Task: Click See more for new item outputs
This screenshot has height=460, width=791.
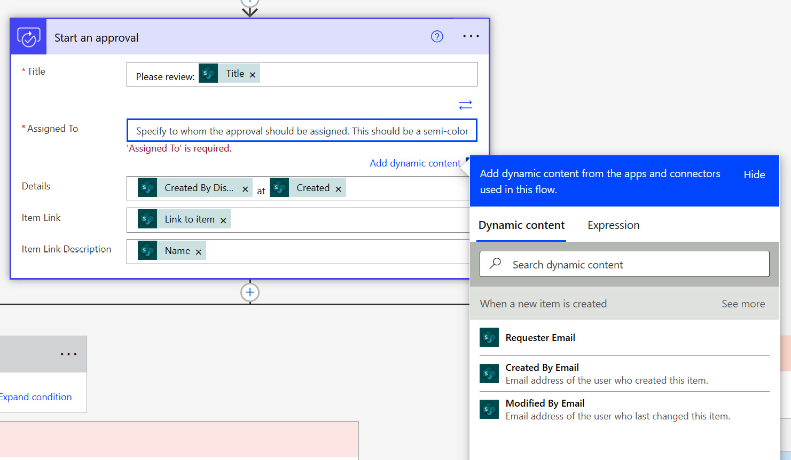Action: 743,304
